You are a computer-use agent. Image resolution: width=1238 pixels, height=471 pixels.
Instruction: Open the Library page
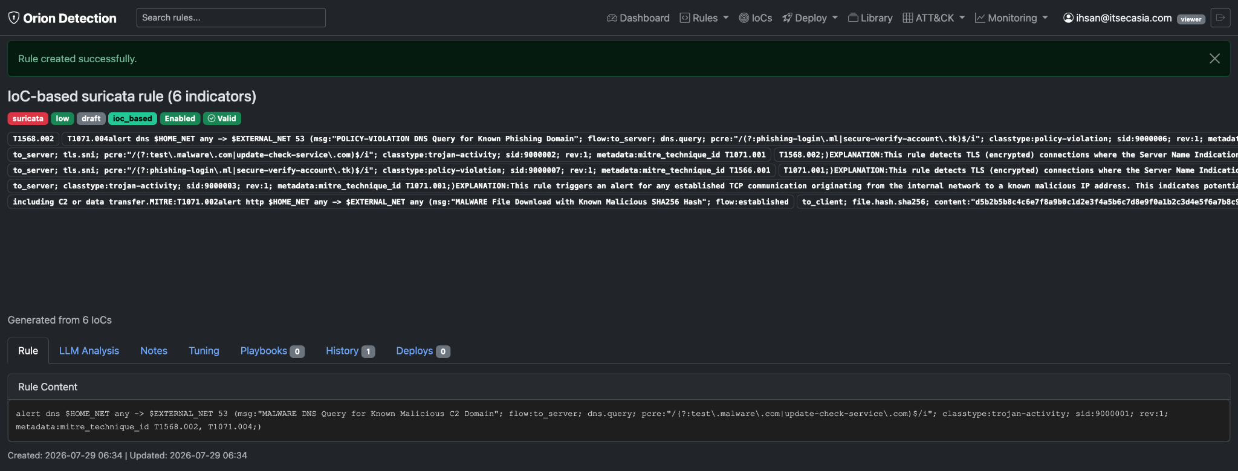tap(870, 18)
